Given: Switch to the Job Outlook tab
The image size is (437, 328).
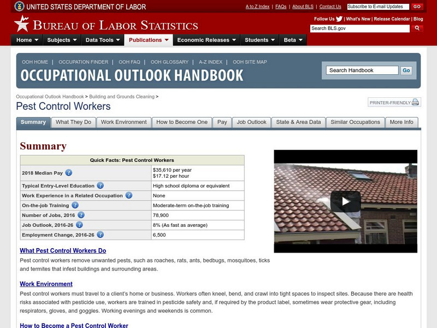Looking at the screenshot, I should [x=252, y=122].
